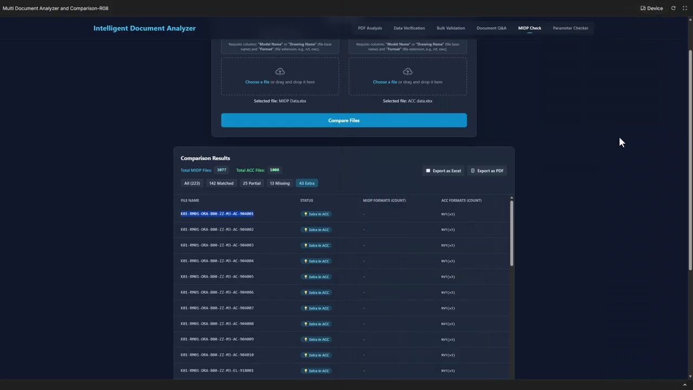Click the Total MIDP Files count 1077
693x390 pixels.
coord(221,170)
